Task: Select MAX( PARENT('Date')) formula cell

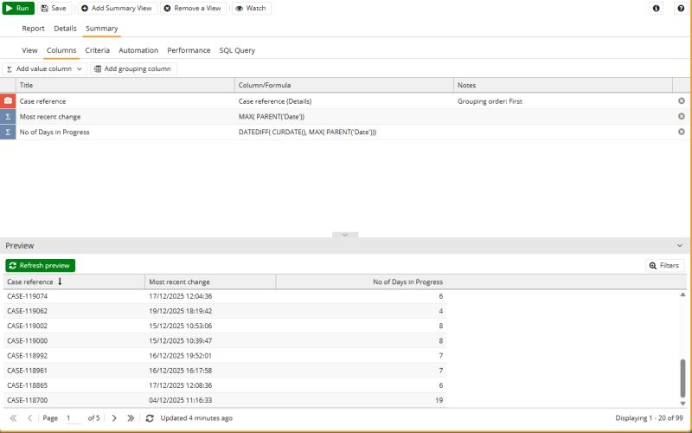Action: (x=344, y=117)
